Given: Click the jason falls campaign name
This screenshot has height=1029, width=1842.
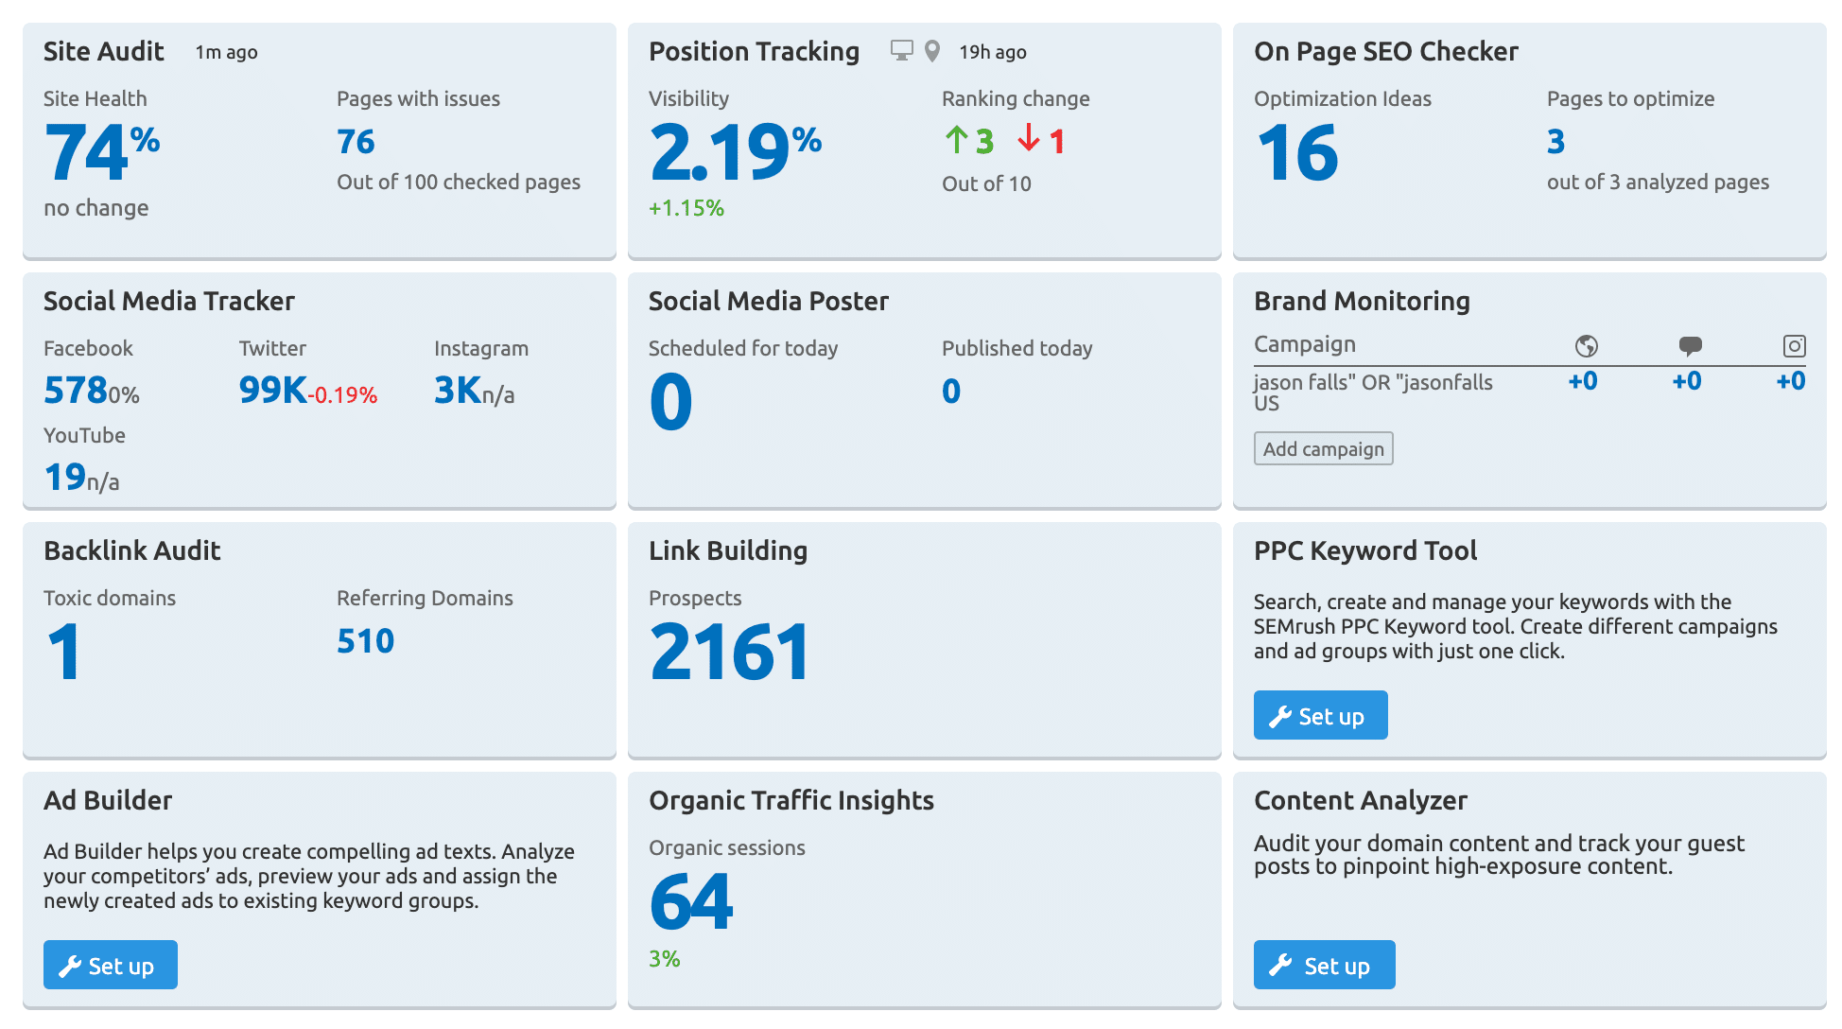Looking at the screenshot, I should click(1373, 392).
